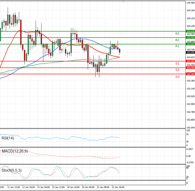
Task: Click the Stoch(5,5,3) indicator label
Action: [11, 170]
